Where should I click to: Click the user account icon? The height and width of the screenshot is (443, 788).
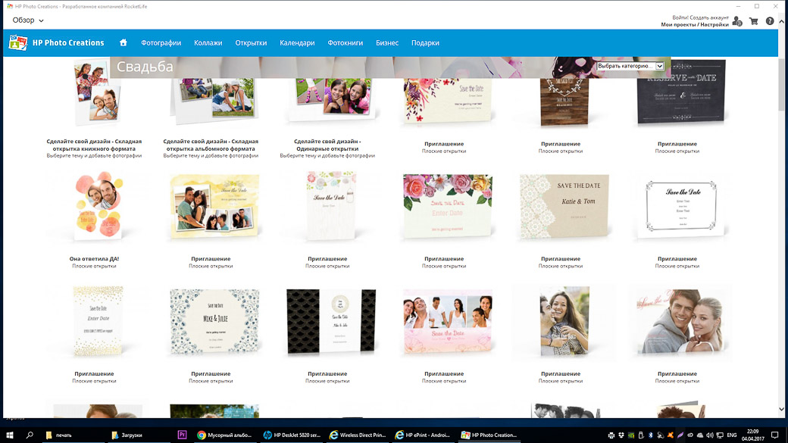pyautogui.click(x=737, y=21)
